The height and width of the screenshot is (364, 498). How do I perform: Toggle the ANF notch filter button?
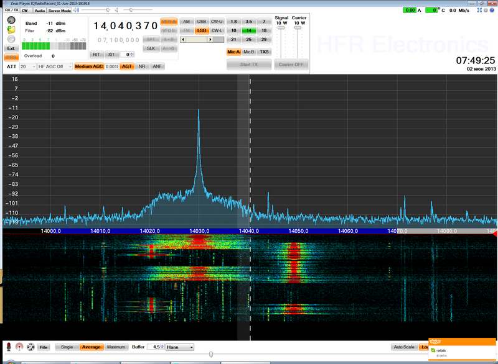[157, 66]
